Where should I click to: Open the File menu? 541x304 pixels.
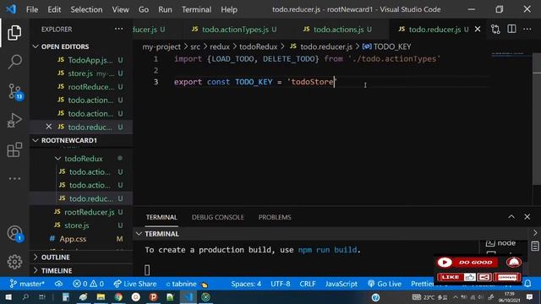pyautogui.click(x=32, y=9)
